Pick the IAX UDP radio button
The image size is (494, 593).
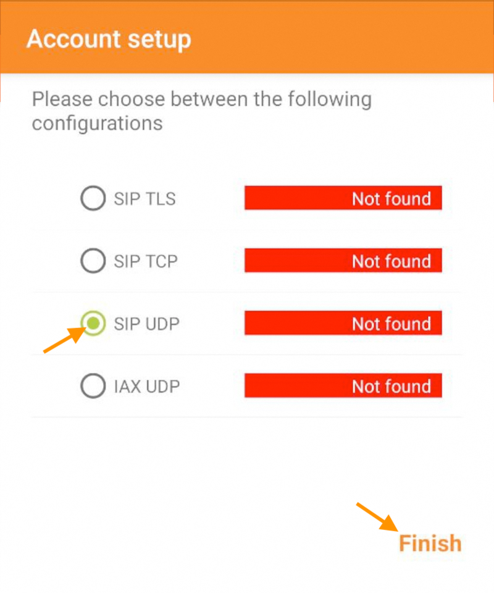(93, 387)
